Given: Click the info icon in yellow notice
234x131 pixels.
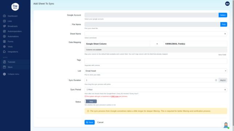Looking at the screenshot, I should (x=88, y=111).
